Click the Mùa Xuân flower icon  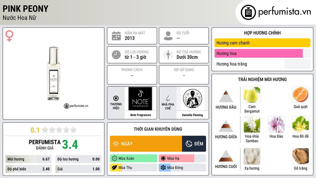click(x=114, y=159)
